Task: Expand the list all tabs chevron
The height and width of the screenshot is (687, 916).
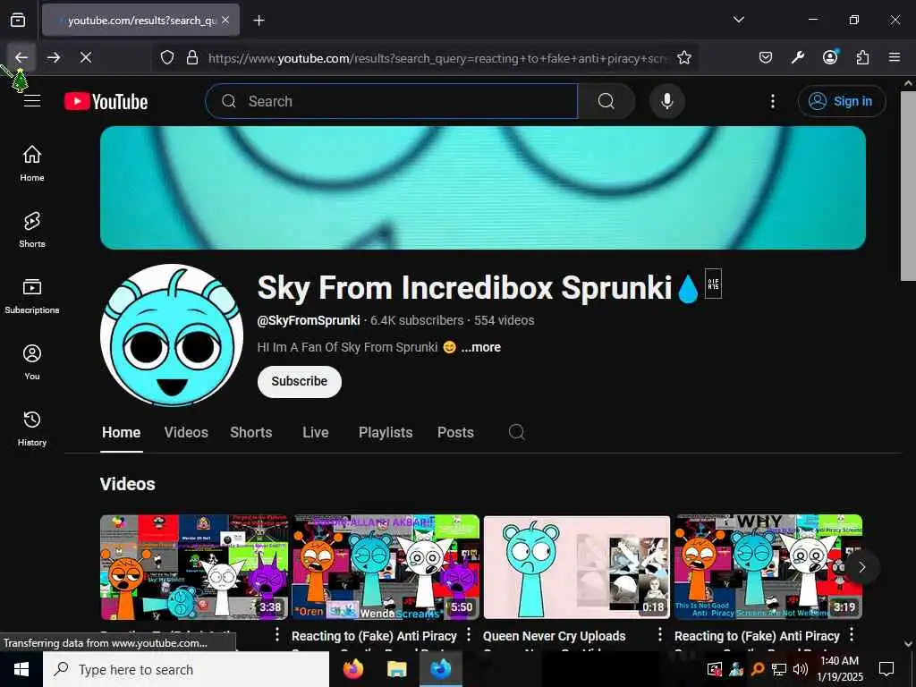Action: (738, 20)
